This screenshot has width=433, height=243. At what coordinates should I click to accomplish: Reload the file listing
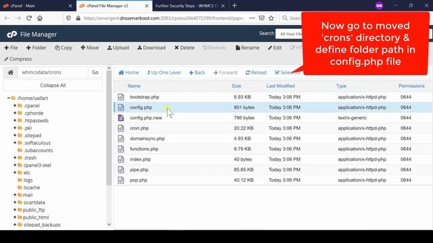point(256,73)
